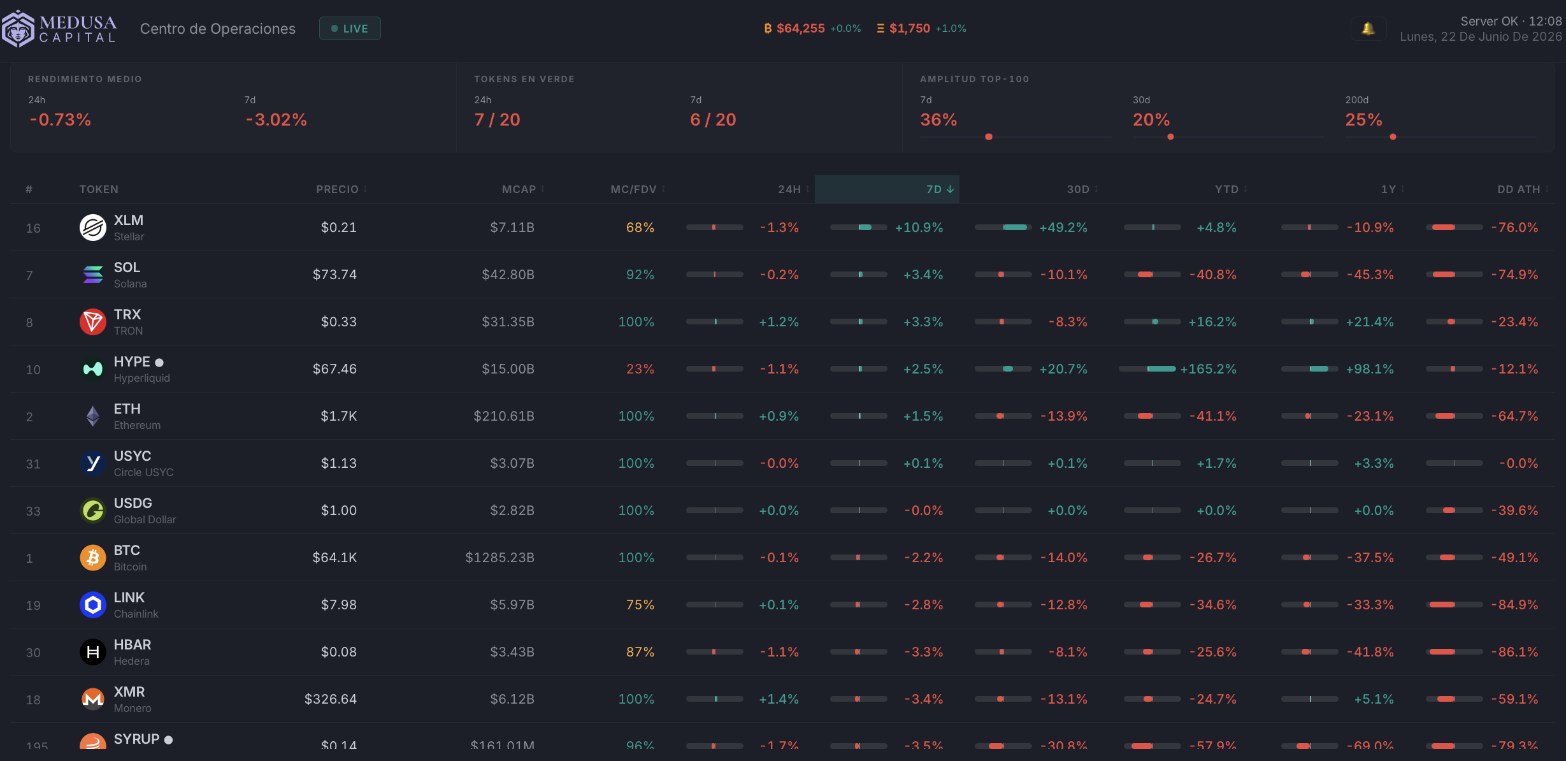Sort by the 30D column
This screenshot has height=761, width=1566.
pyautogui.click(x=1082, y=189)
